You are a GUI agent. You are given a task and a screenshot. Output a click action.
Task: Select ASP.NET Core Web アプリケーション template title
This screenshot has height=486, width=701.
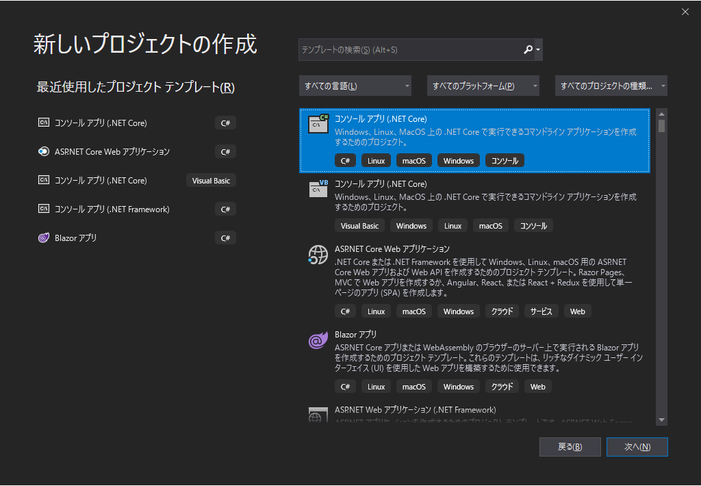392,249
